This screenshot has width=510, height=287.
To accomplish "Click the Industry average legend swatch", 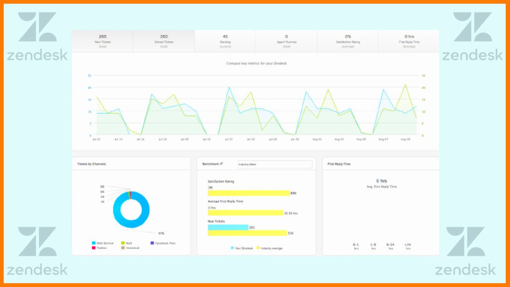I will pos(257,248).
